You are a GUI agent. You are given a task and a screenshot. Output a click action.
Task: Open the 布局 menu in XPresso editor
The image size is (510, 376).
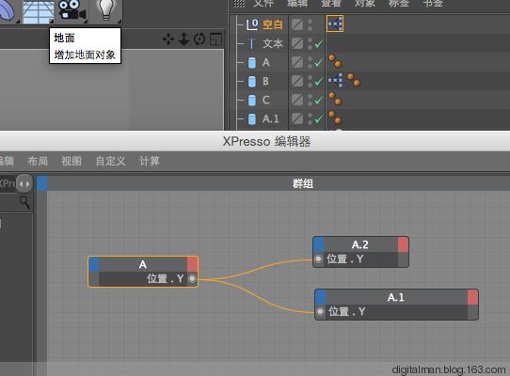[x=38, y=161]
